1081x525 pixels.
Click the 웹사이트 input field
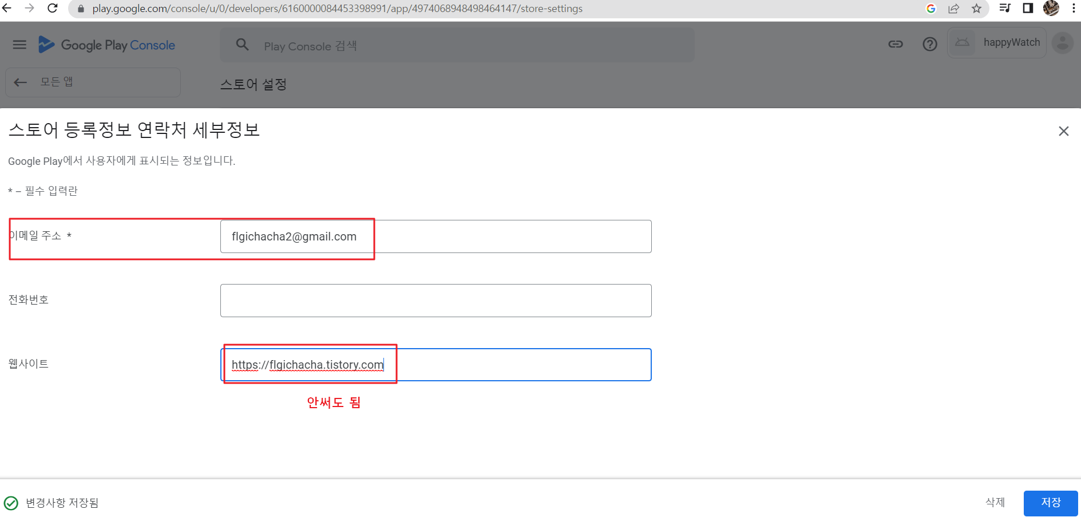(435, 365)
